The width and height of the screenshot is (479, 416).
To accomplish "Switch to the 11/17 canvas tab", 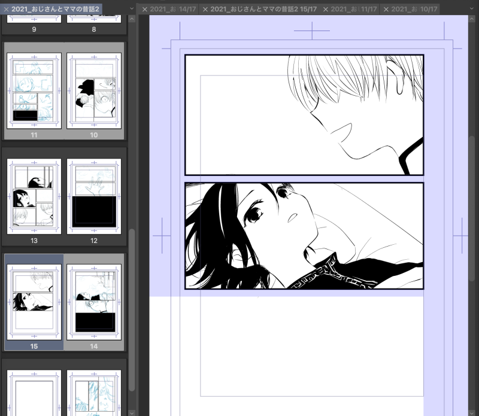I will coord(354,9).
